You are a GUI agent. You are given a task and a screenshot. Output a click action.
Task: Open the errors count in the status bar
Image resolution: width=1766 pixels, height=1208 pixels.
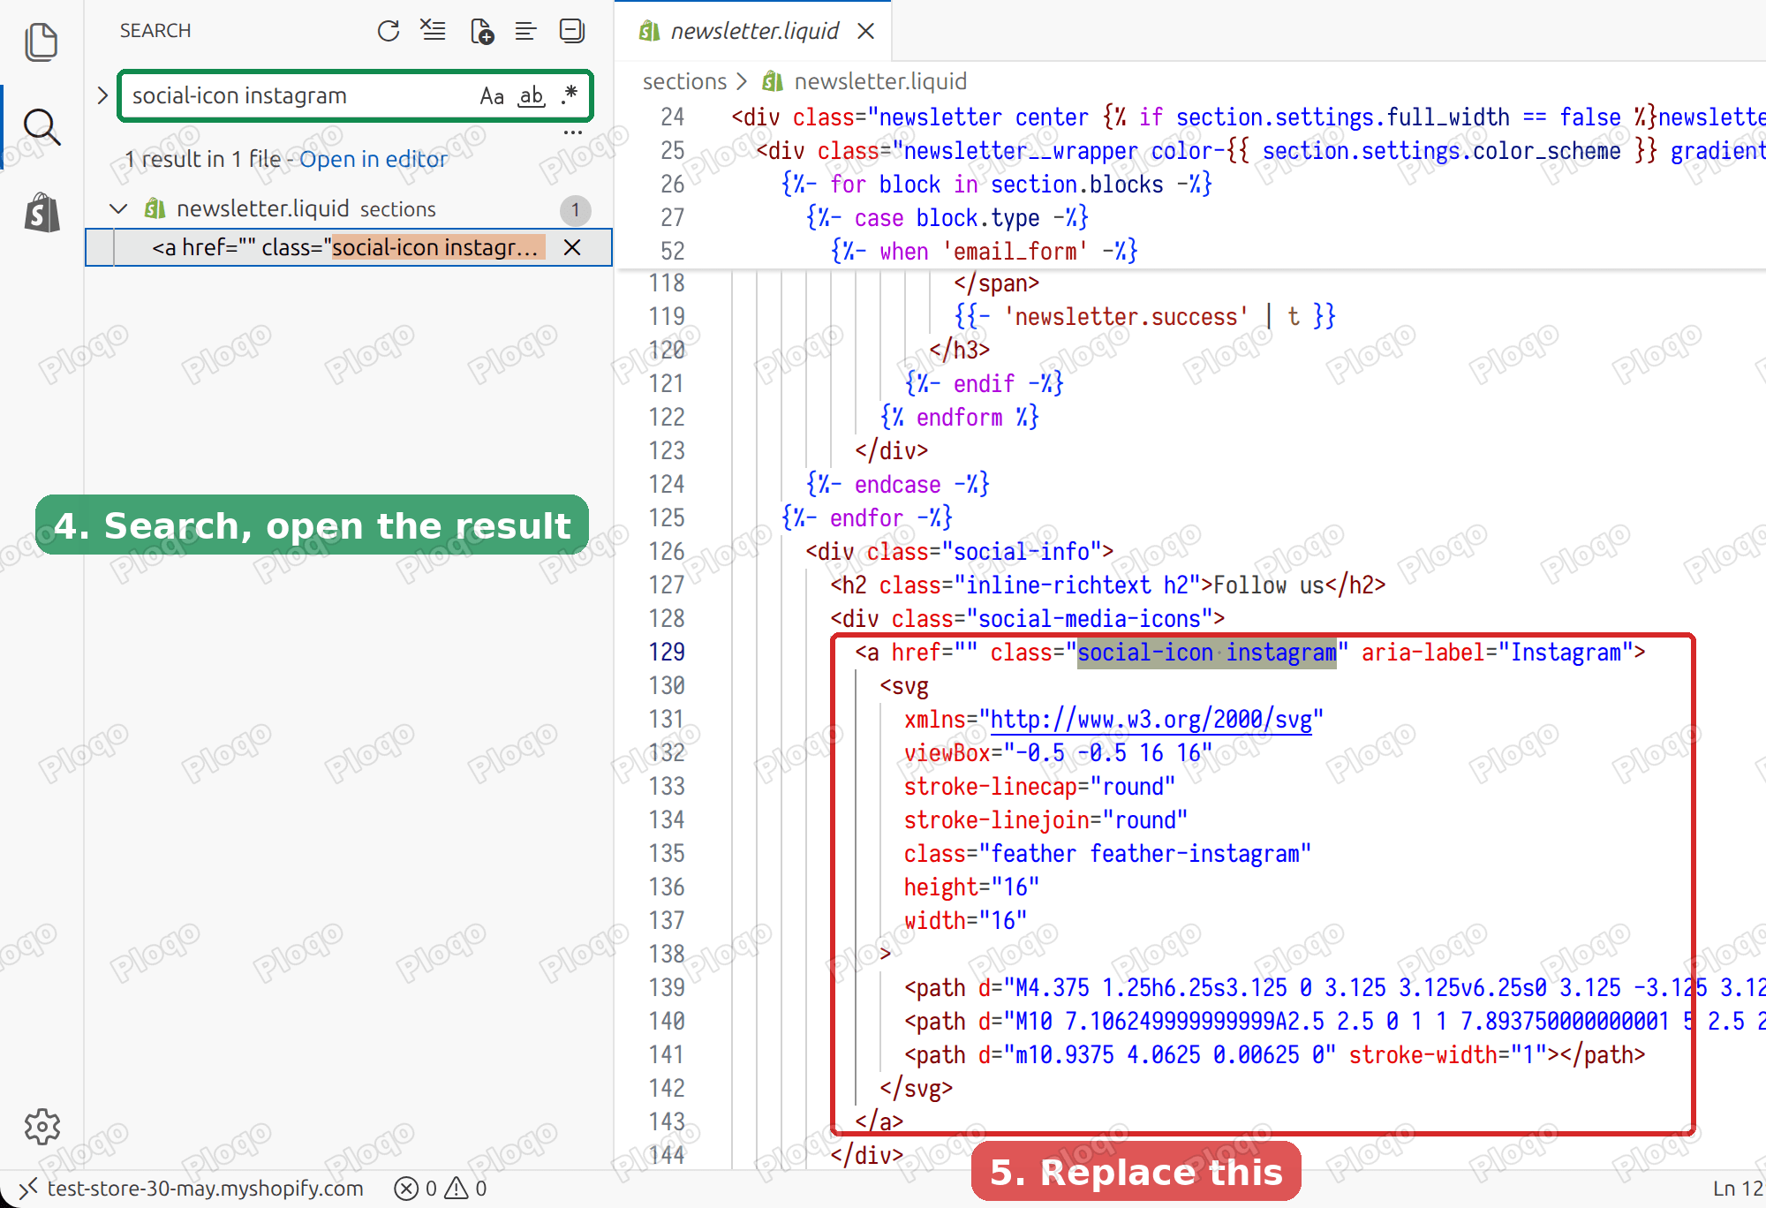click(415, 1188)
